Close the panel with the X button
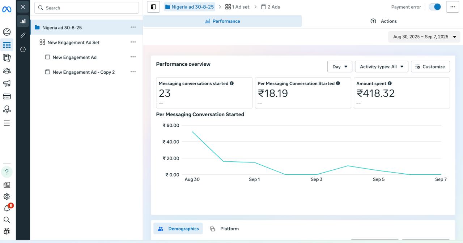Screen dimensions: 463x243 point(23,7)
